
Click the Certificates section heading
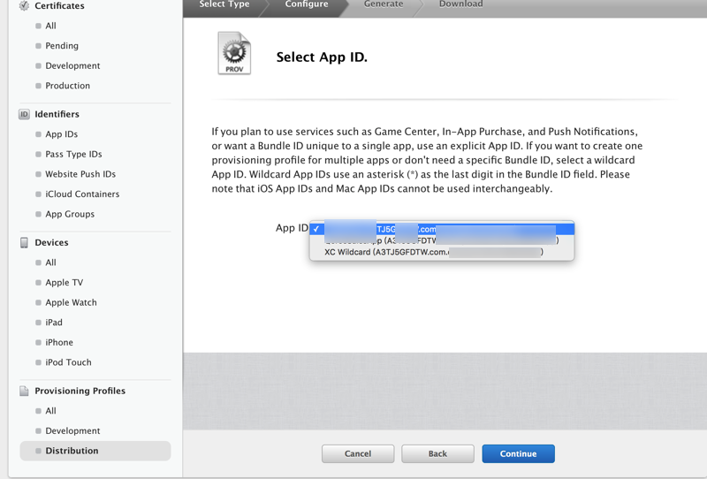59,5
